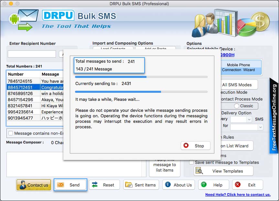
Task: Click the person icon on Contact us
Action: coord(23,185)
